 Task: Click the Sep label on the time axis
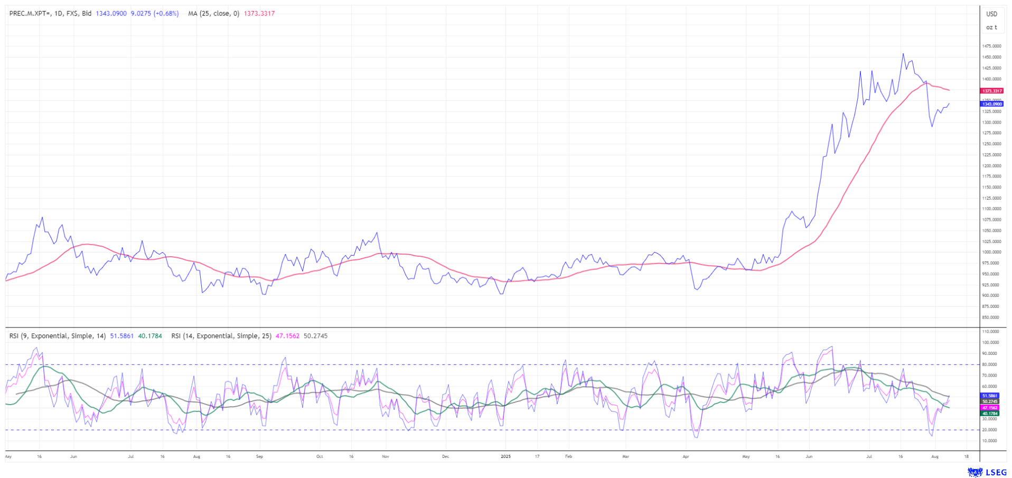(259, 456)
